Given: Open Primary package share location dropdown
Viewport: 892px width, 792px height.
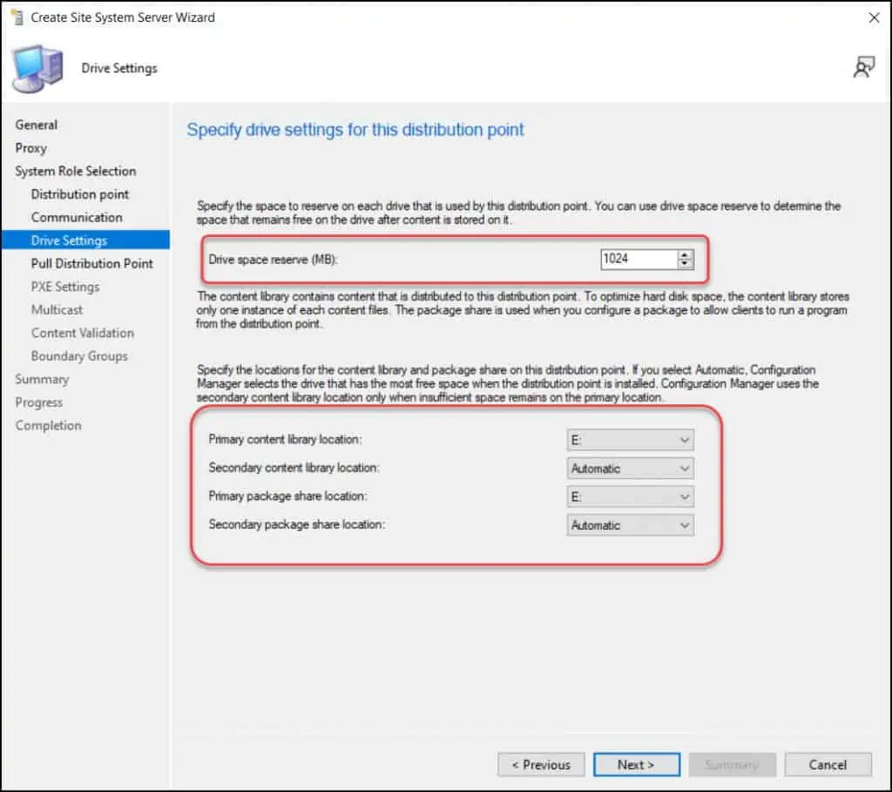Looking at the screenshot, I should (x=630, y=497).
